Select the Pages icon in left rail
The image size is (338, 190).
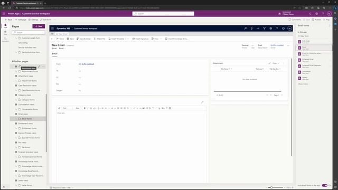tap(5, 26)
